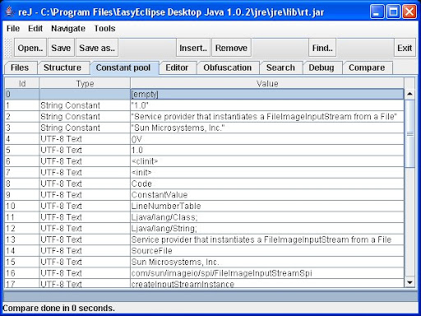Switch to the Debug tab
Screen dimensions: 421x316
point(322,67)
